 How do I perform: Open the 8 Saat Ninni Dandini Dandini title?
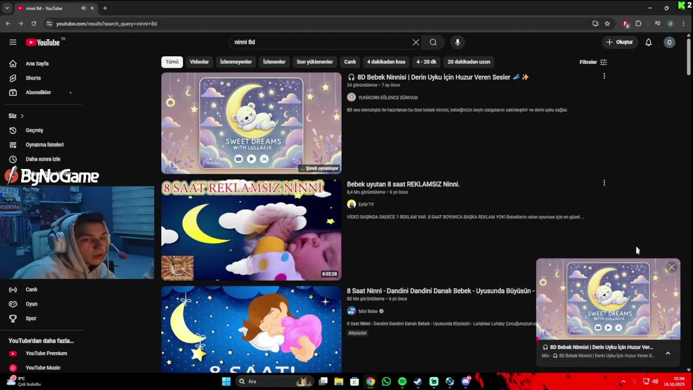441,291
